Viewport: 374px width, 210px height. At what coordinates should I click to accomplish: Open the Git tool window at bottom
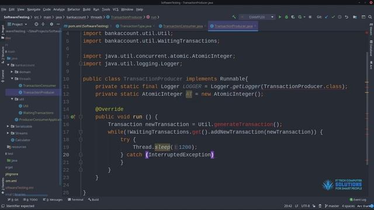coord(13,199)
